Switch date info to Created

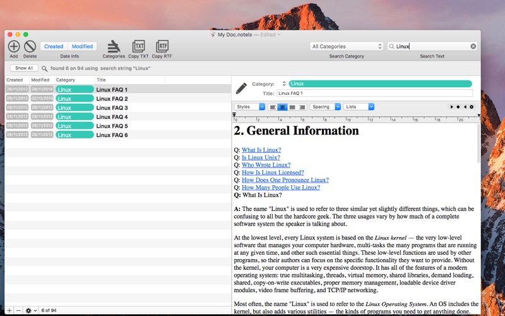tap(54, 46)
